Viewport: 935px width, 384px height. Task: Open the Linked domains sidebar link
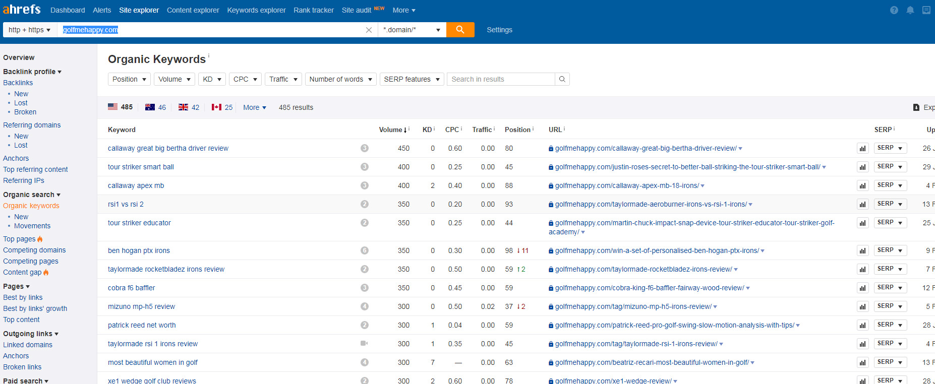(x=28, y=345)
